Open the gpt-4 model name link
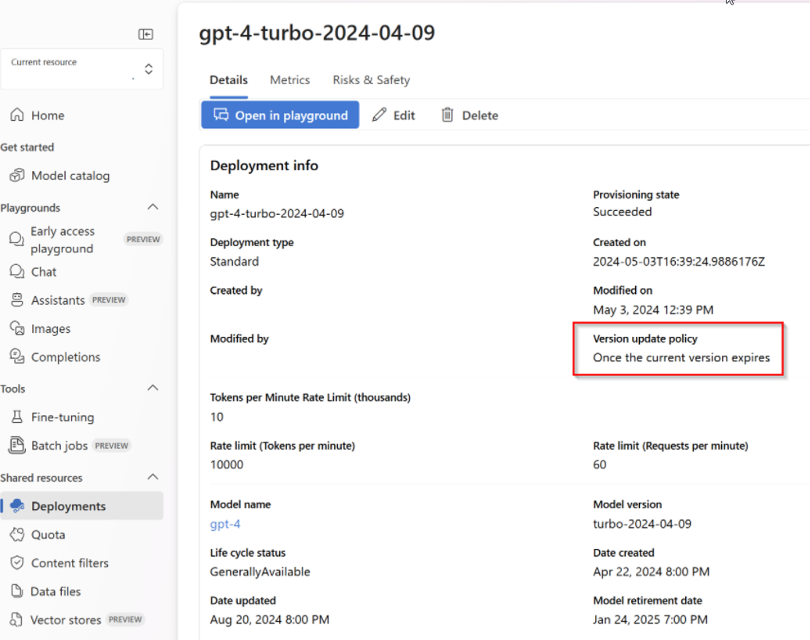 (x=225, y=524)
